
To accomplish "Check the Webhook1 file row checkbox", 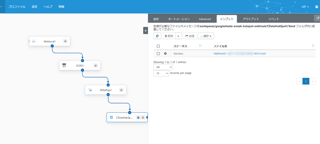I will (x=158, y=54).
